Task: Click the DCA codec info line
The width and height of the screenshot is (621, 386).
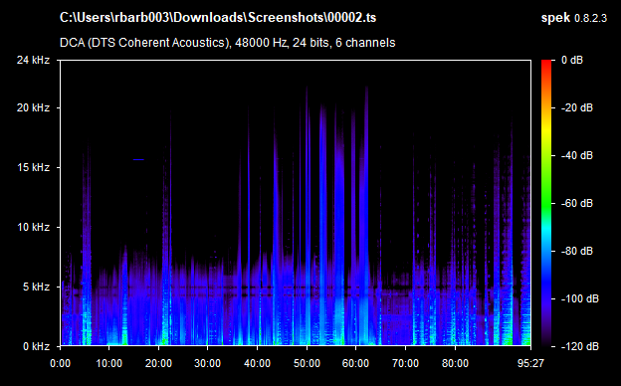Action: (227, 43)
